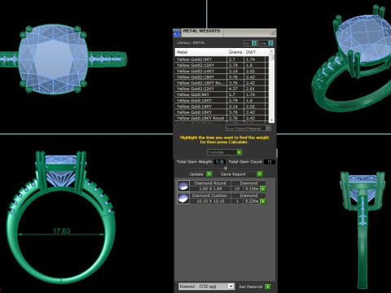Viewport: 391px width, 293px height.
Task: Click the Calculate button
Action: [x=224, y=152]
